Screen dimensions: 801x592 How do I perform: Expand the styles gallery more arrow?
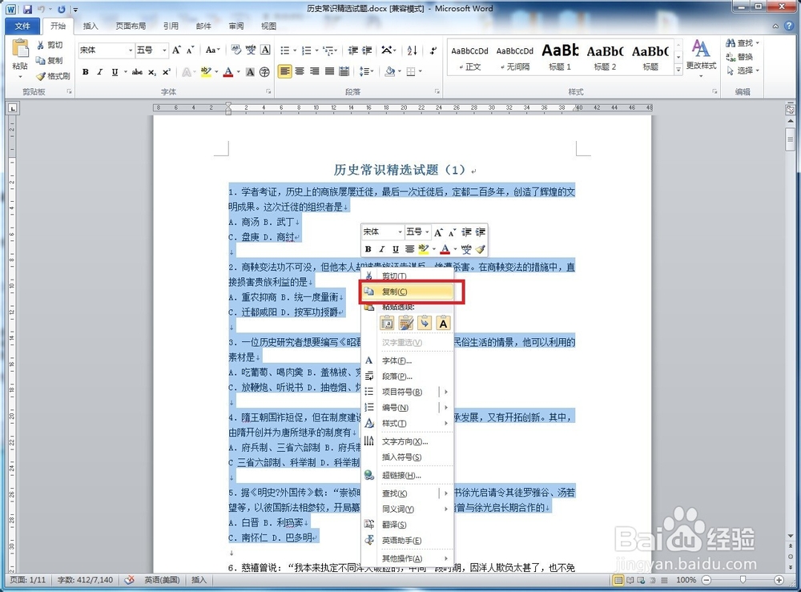click(678, 69)
